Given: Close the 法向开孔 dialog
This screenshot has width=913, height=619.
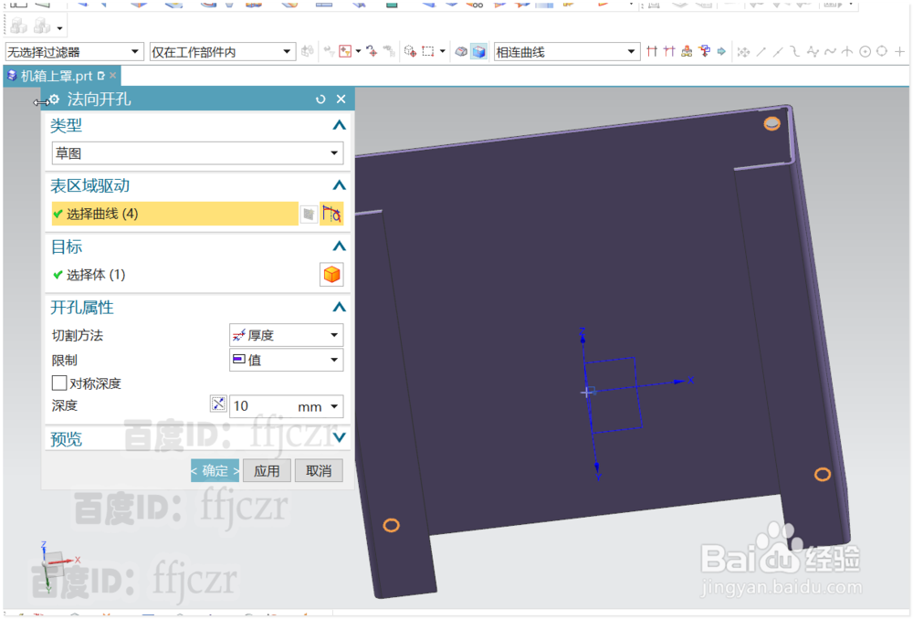Looking at the screenshot, I should click(x=341, y=100).
